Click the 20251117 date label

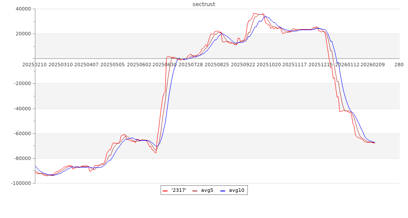pos(295,65)
